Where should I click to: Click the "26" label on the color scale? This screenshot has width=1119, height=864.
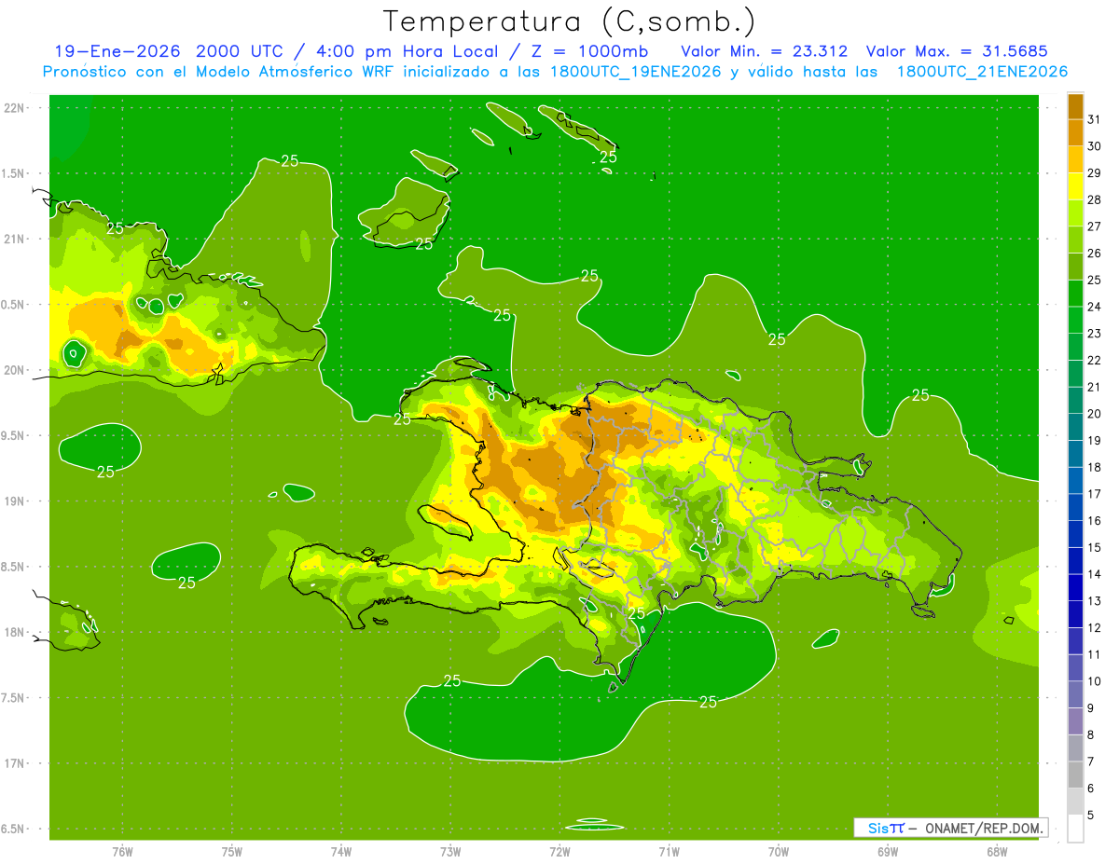pyautogui.click(x=1095, y=253)
